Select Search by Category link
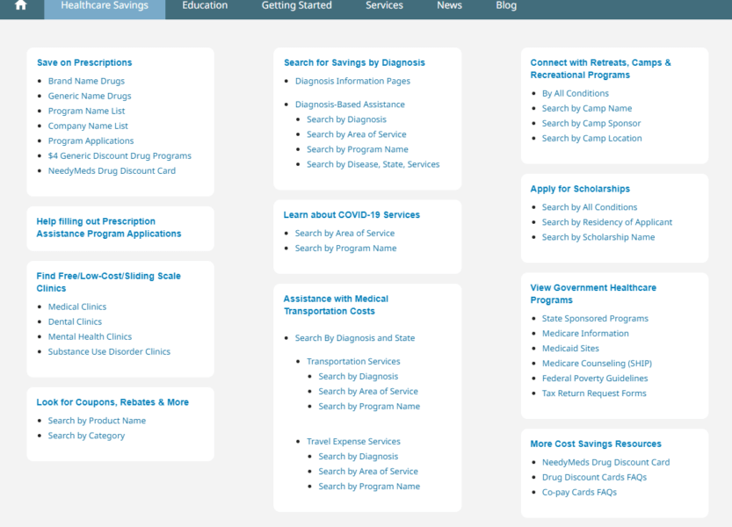This screenshot has height=527, width=732. point(86,436)
